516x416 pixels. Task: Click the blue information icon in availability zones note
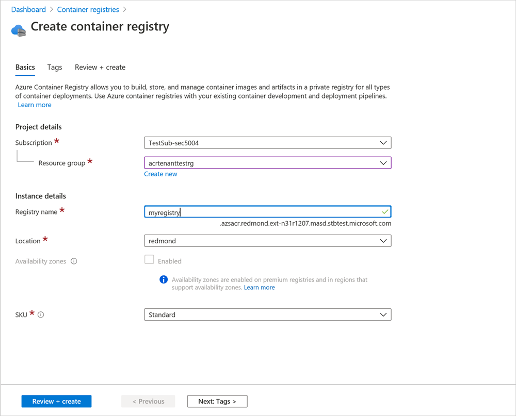pyautogui.click(x=164, y=279)
